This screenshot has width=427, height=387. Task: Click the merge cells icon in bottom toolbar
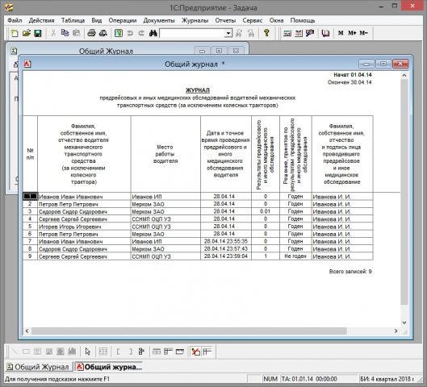pos(103,352)
